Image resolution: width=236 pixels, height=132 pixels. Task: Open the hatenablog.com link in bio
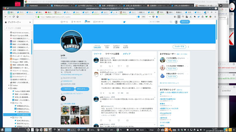click(x=72, y=74)
